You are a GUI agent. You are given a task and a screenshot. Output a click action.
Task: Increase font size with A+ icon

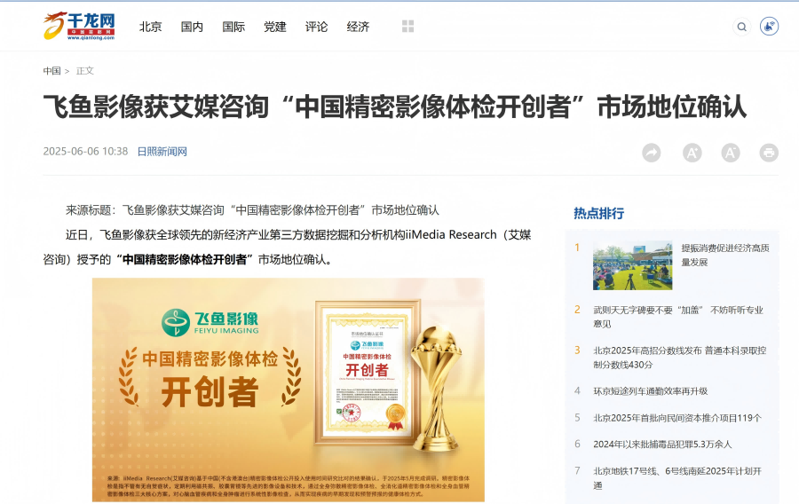[x=692, y=153]
